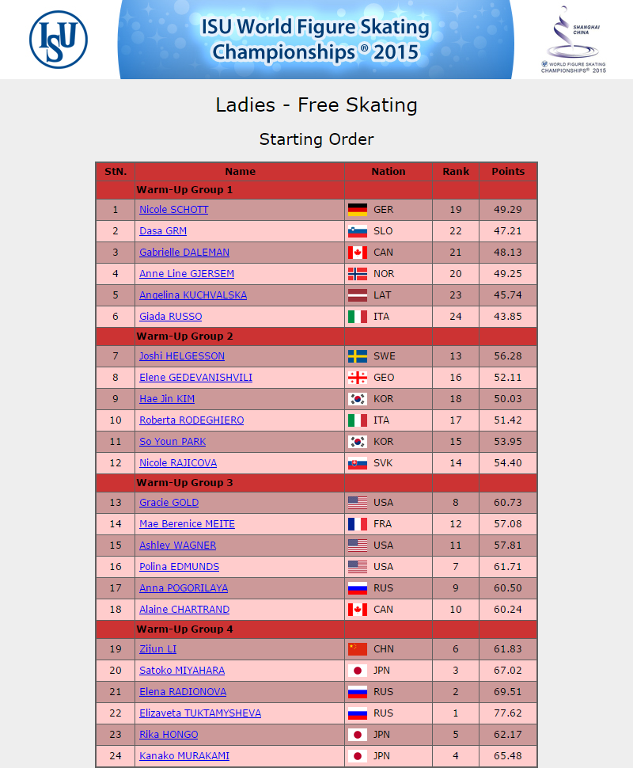Click the Swedish flag beside SWE
Viewport: 633px width, 768px height.
point(358,356)
